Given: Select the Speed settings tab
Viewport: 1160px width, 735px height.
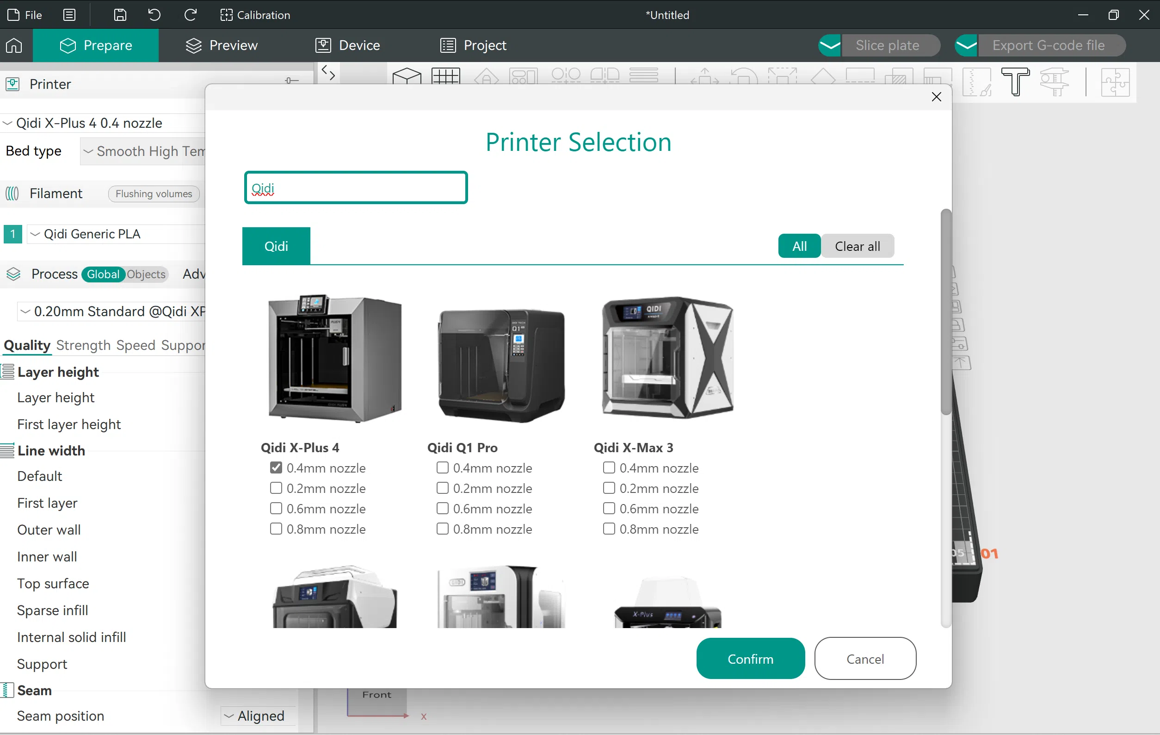Looking at the screenshot, I should point(136,345).
